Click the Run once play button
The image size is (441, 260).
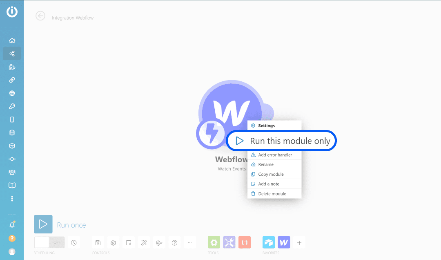point(43,224)
